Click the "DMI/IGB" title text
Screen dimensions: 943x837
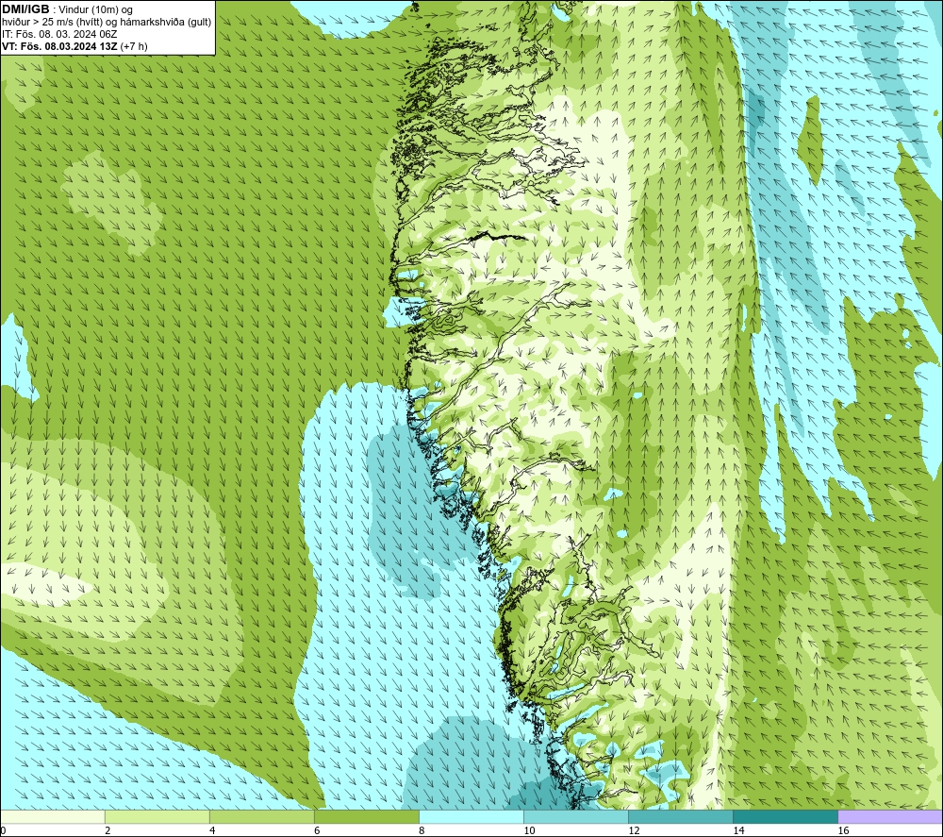tap(25, 9)
